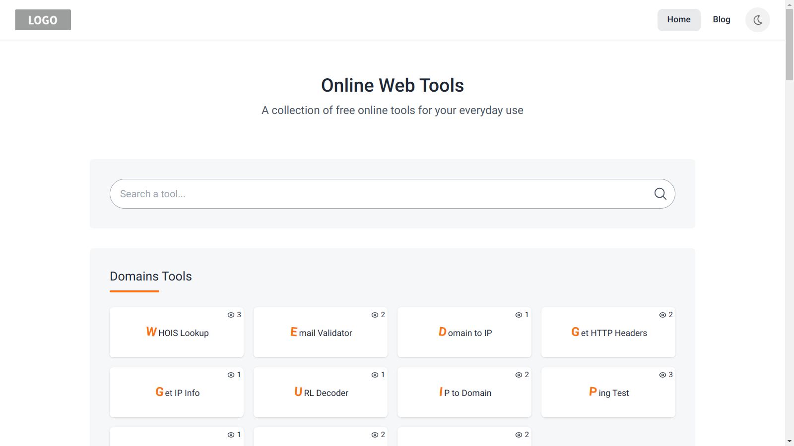The height and width of the screenshot is (446, 794).
Task: Click the views eye icon on URL Decoder
Action: (x=375, y=375)
